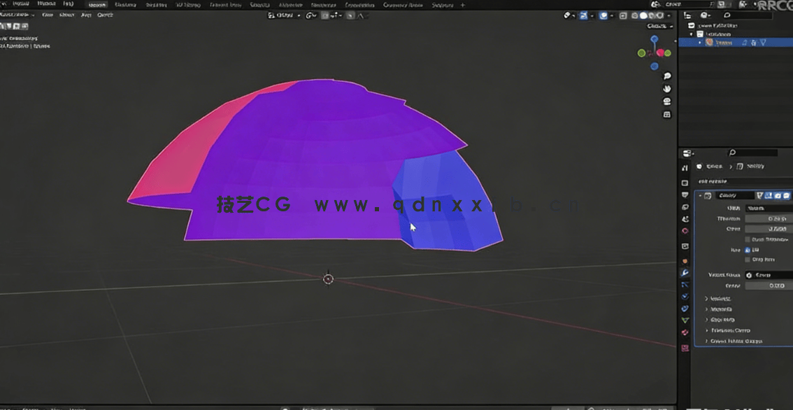Screen dimensions: 793x410
Task: Expand the Materials section in the modifier panel
Action: coord(720,309)
